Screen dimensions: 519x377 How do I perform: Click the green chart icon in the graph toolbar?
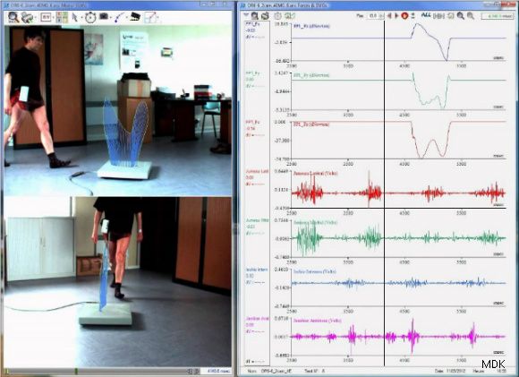pos(290,15)
